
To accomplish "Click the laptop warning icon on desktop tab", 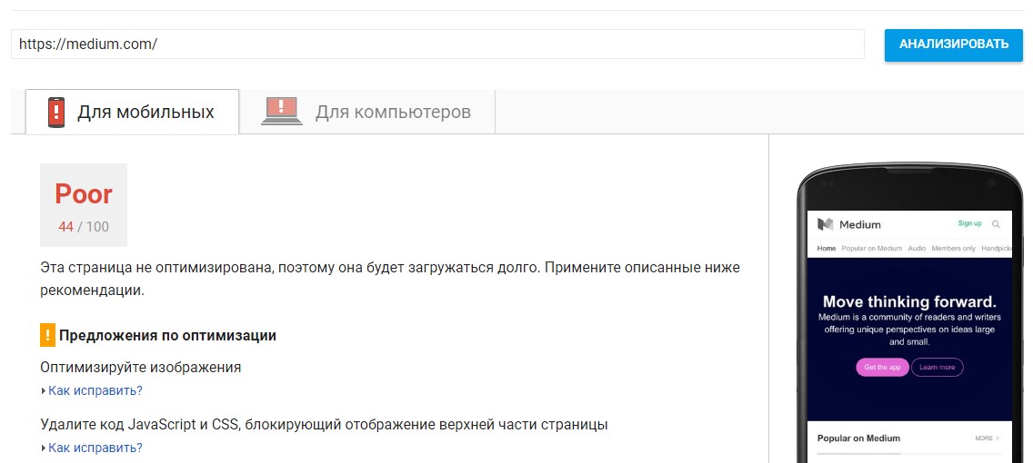I will 281,111.
